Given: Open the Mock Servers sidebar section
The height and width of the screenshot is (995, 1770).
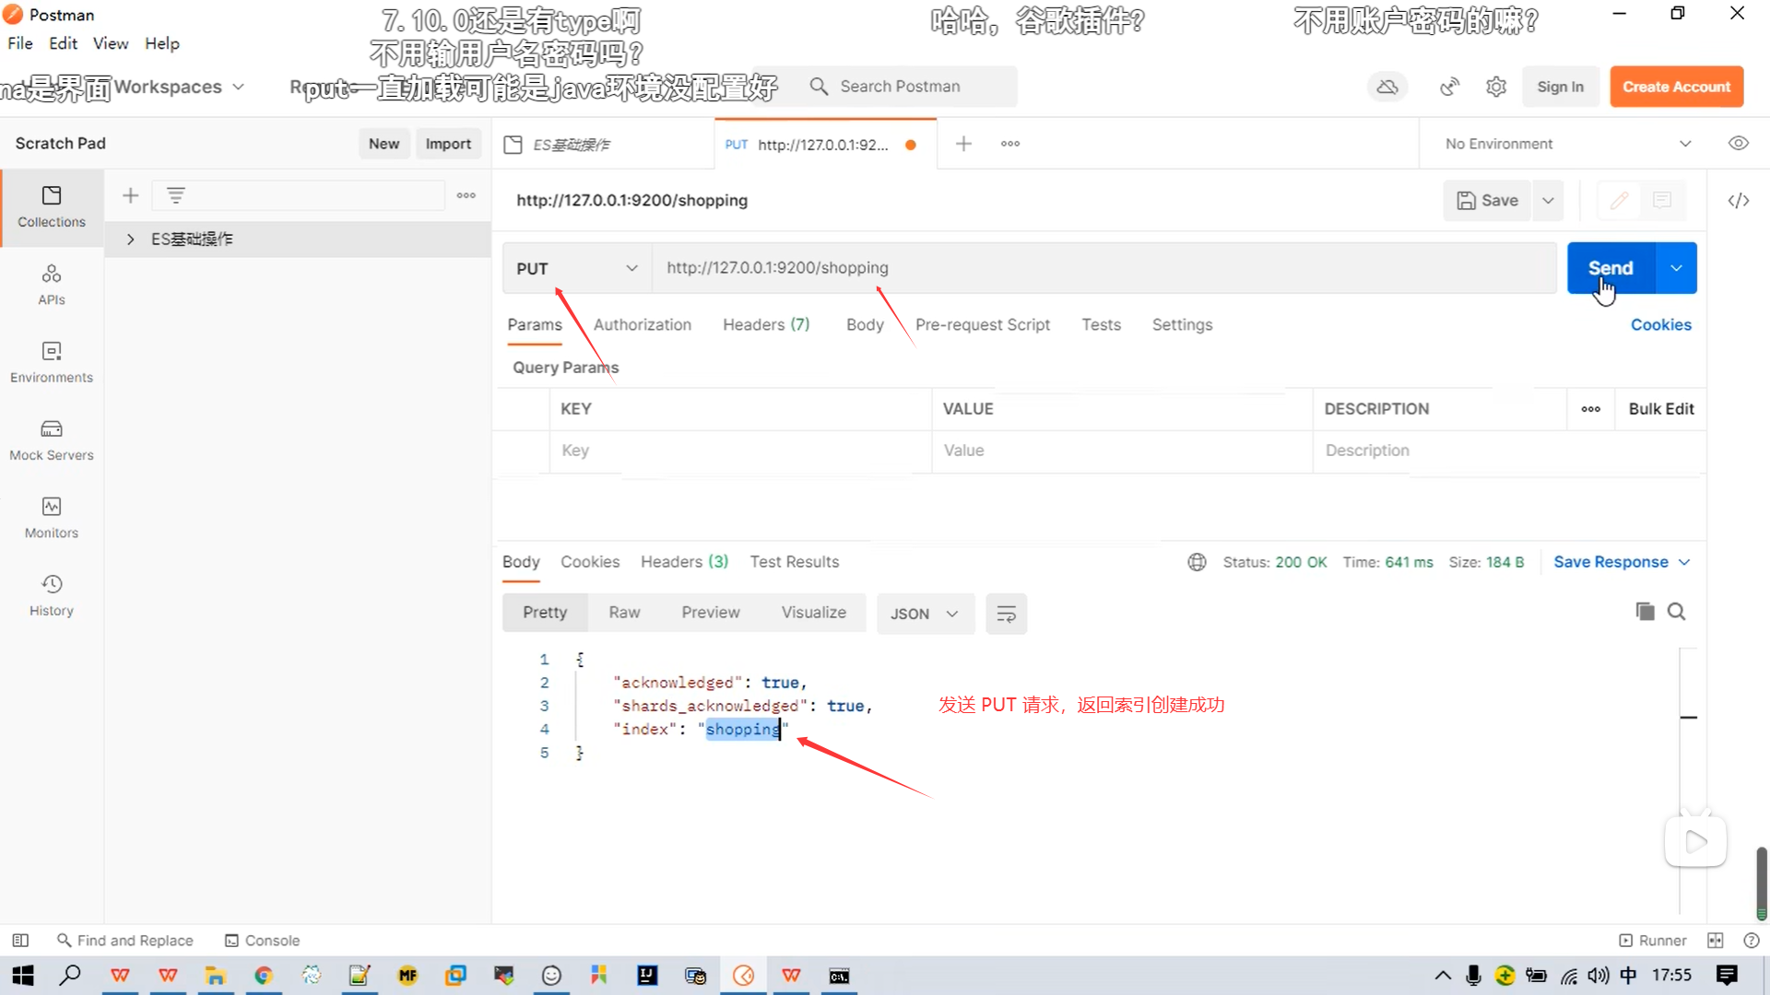Looking at the screenshot, I should 52,439.
